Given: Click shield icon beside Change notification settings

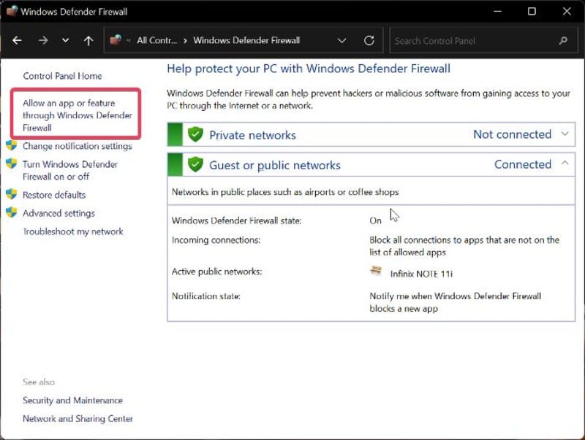Looking at the screenshot, I should pyautogui.click(x=12, y=145).
